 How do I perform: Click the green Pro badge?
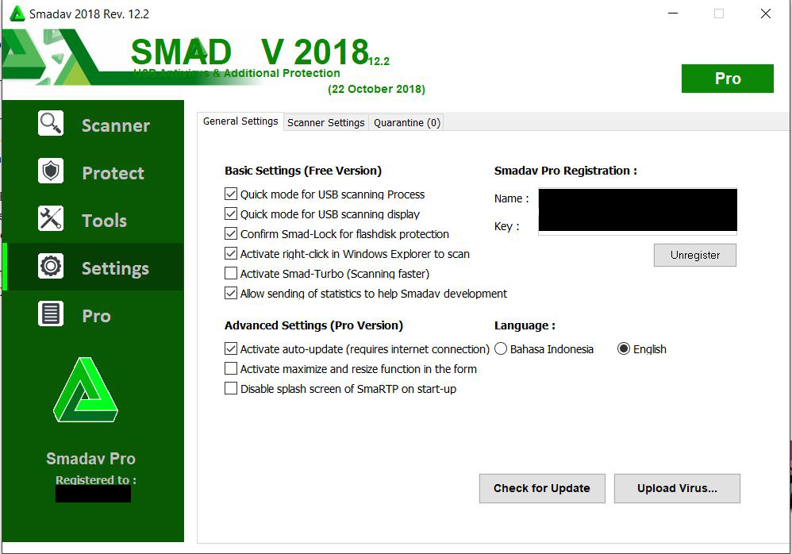coord(727,78)
